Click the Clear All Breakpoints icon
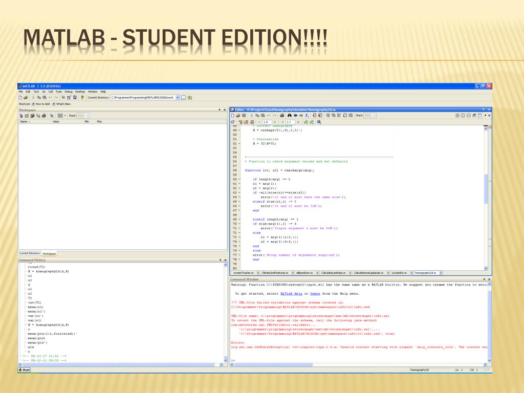Screen dimensions: 524x393 point(320,115)
